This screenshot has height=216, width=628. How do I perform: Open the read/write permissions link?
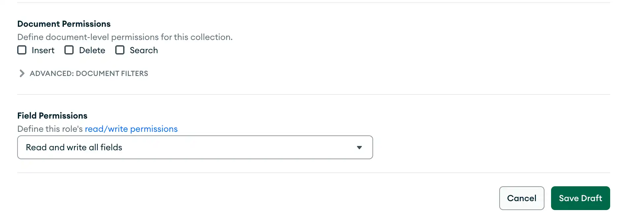131,129
